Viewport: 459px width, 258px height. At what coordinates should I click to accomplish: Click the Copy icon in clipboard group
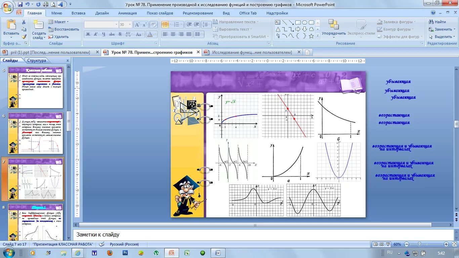(24, 29)
